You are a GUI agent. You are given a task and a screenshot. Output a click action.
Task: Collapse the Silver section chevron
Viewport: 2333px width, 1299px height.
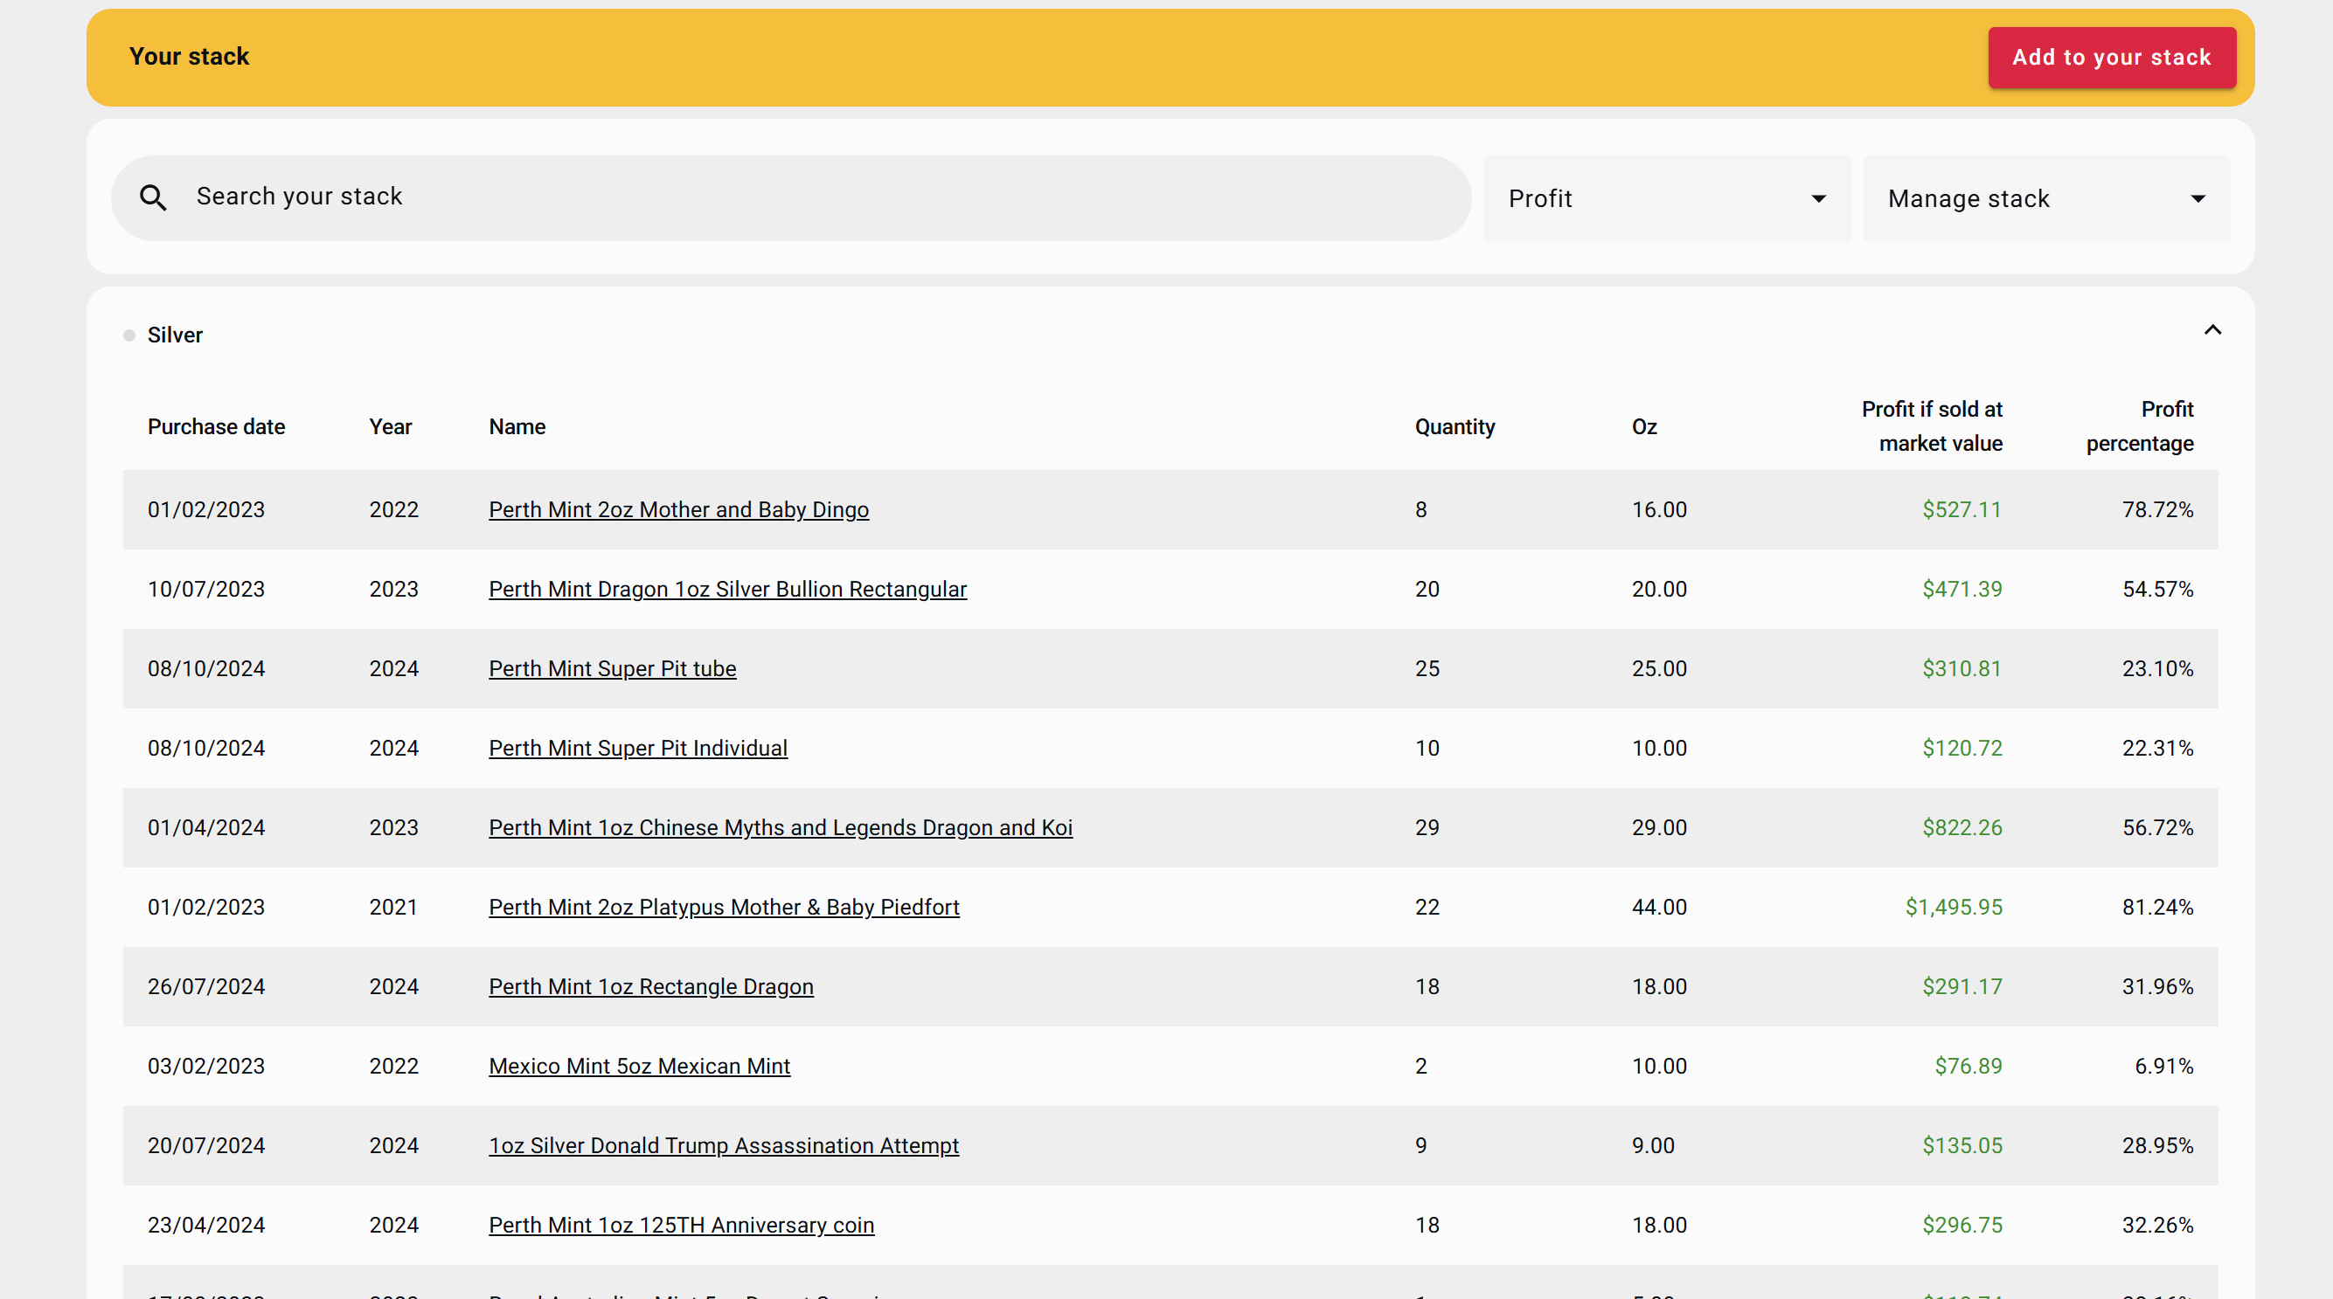(2211, 330)
